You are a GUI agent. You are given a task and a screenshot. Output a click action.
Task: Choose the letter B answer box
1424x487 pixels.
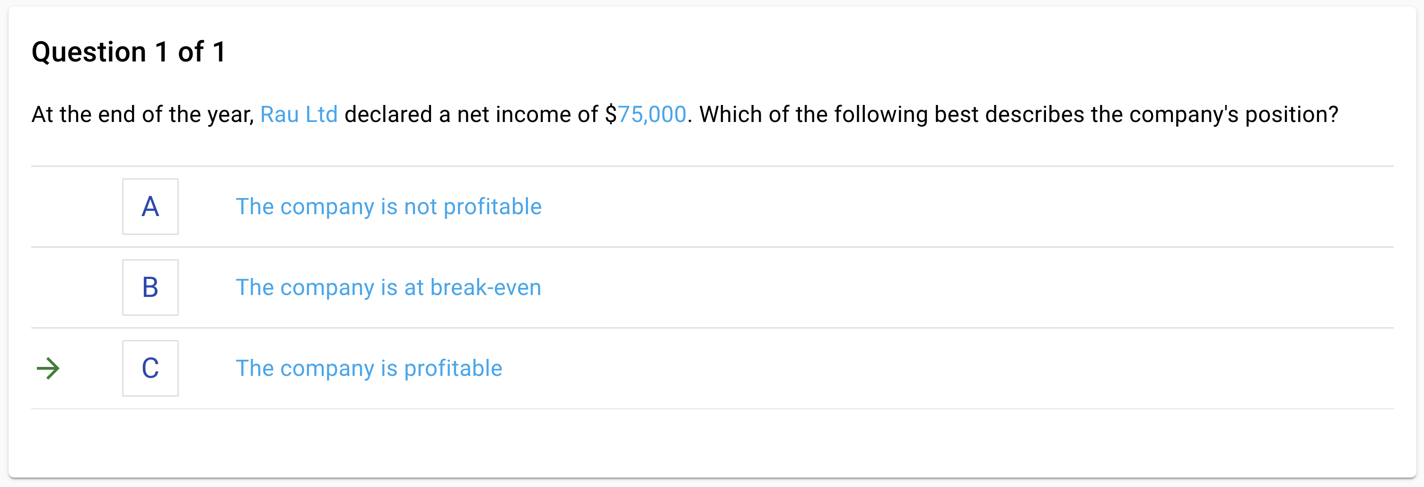point(150,287)
